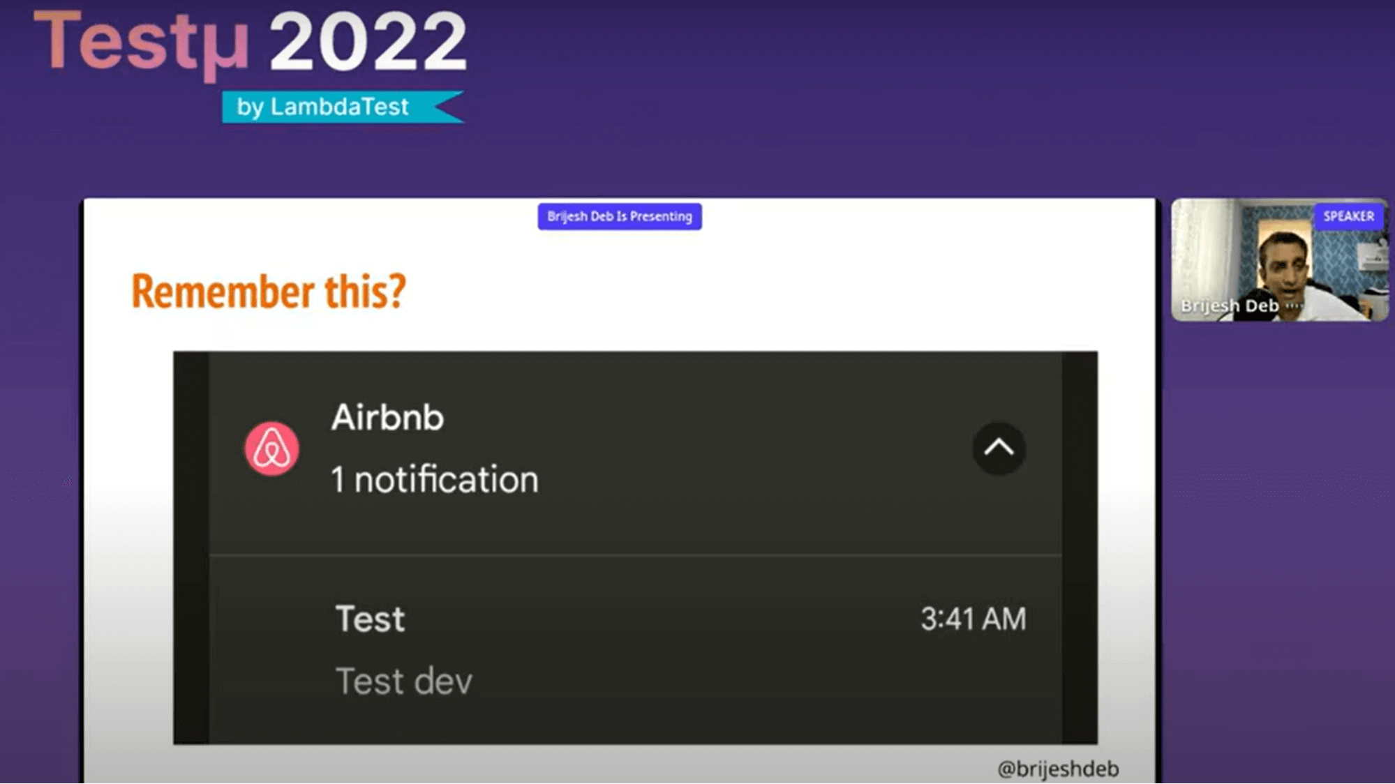Open the dots beside the Brijesh Deb name
Image resolution: width=1395 pixels, height=784 pixels.
pyautogui.click(x=1293, y=305)
